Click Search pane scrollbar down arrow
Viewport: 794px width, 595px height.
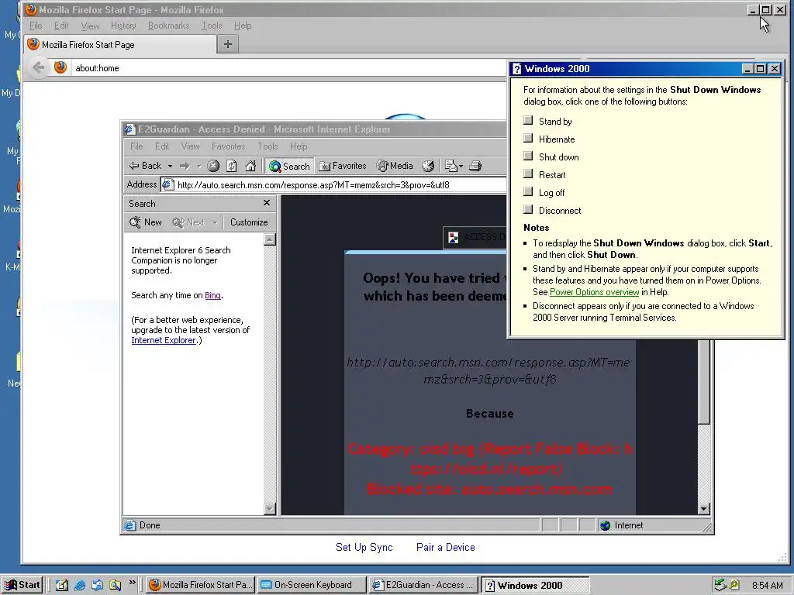point(270,509)
